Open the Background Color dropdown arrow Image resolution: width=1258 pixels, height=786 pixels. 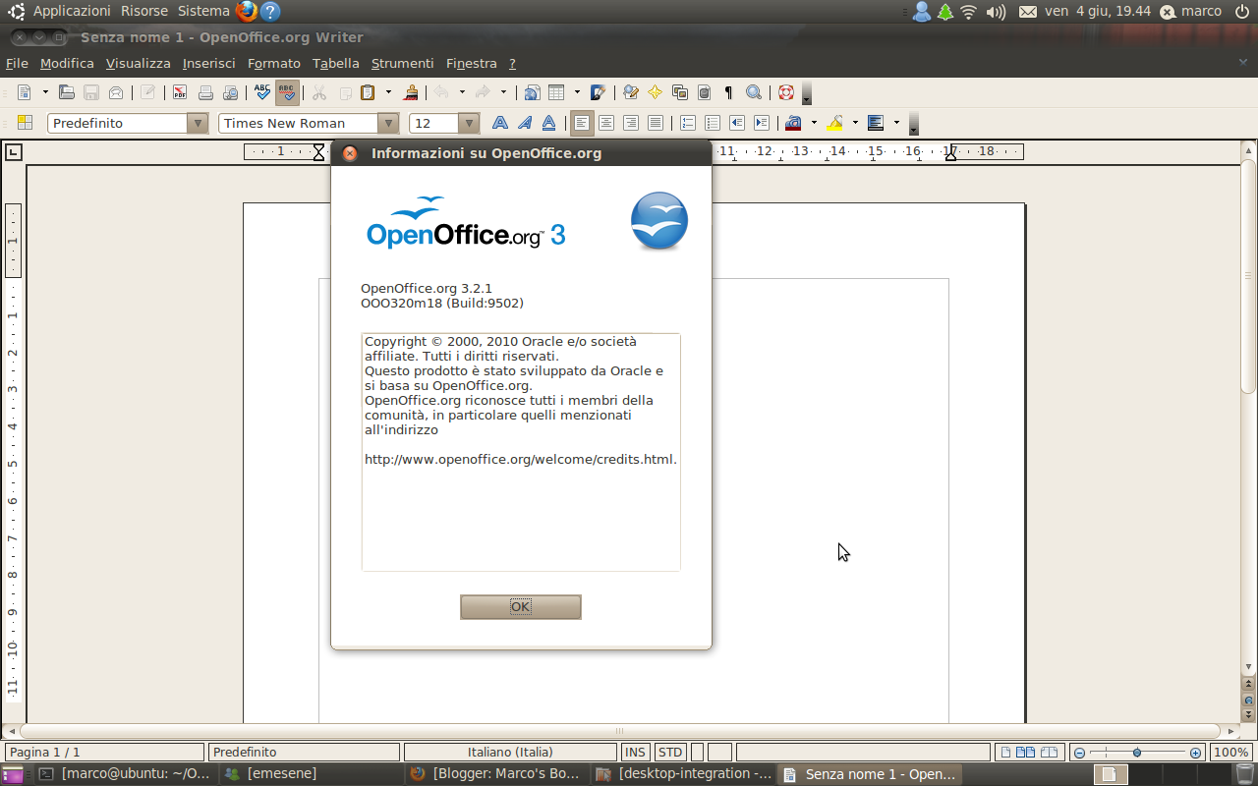click(896, 123)
